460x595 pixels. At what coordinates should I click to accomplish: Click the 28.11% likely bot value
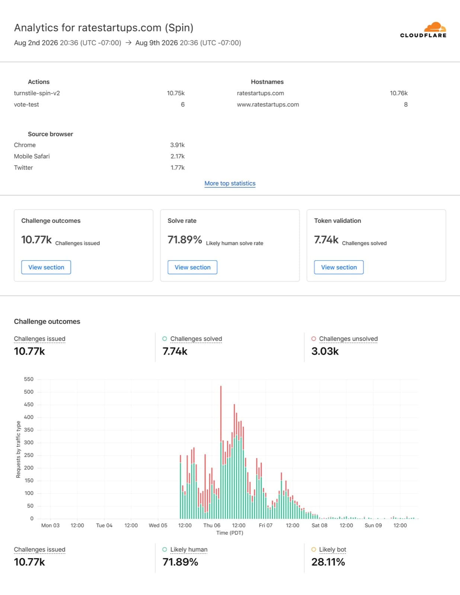[328, 562]
